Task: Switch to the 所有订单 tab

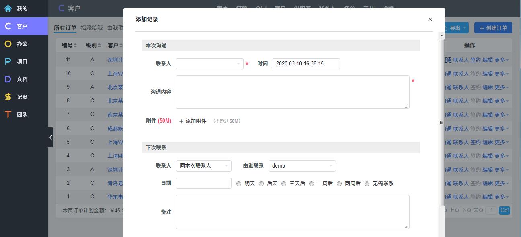Action: tap(65, 28)
